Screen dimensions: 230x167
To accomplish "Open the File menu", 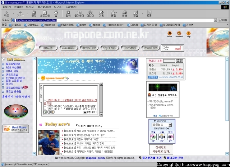I will (x=7, y=7).
